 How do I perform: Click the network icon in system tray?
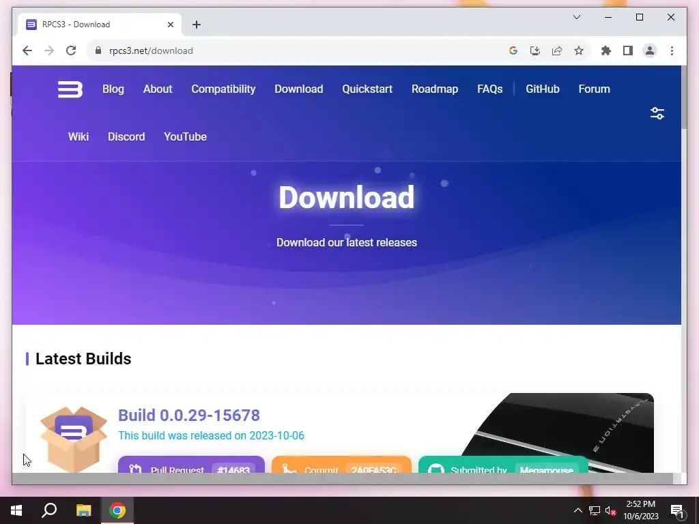(595, 510)
